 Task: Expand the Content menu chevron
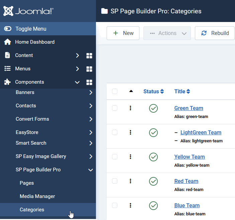[77, 55]
